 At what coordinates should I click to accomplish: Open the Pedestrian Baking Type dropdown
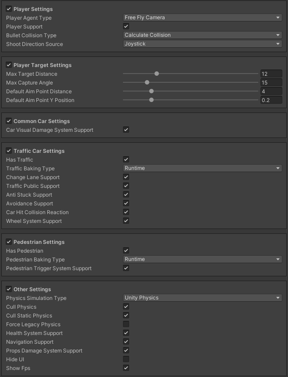[202, 259]
